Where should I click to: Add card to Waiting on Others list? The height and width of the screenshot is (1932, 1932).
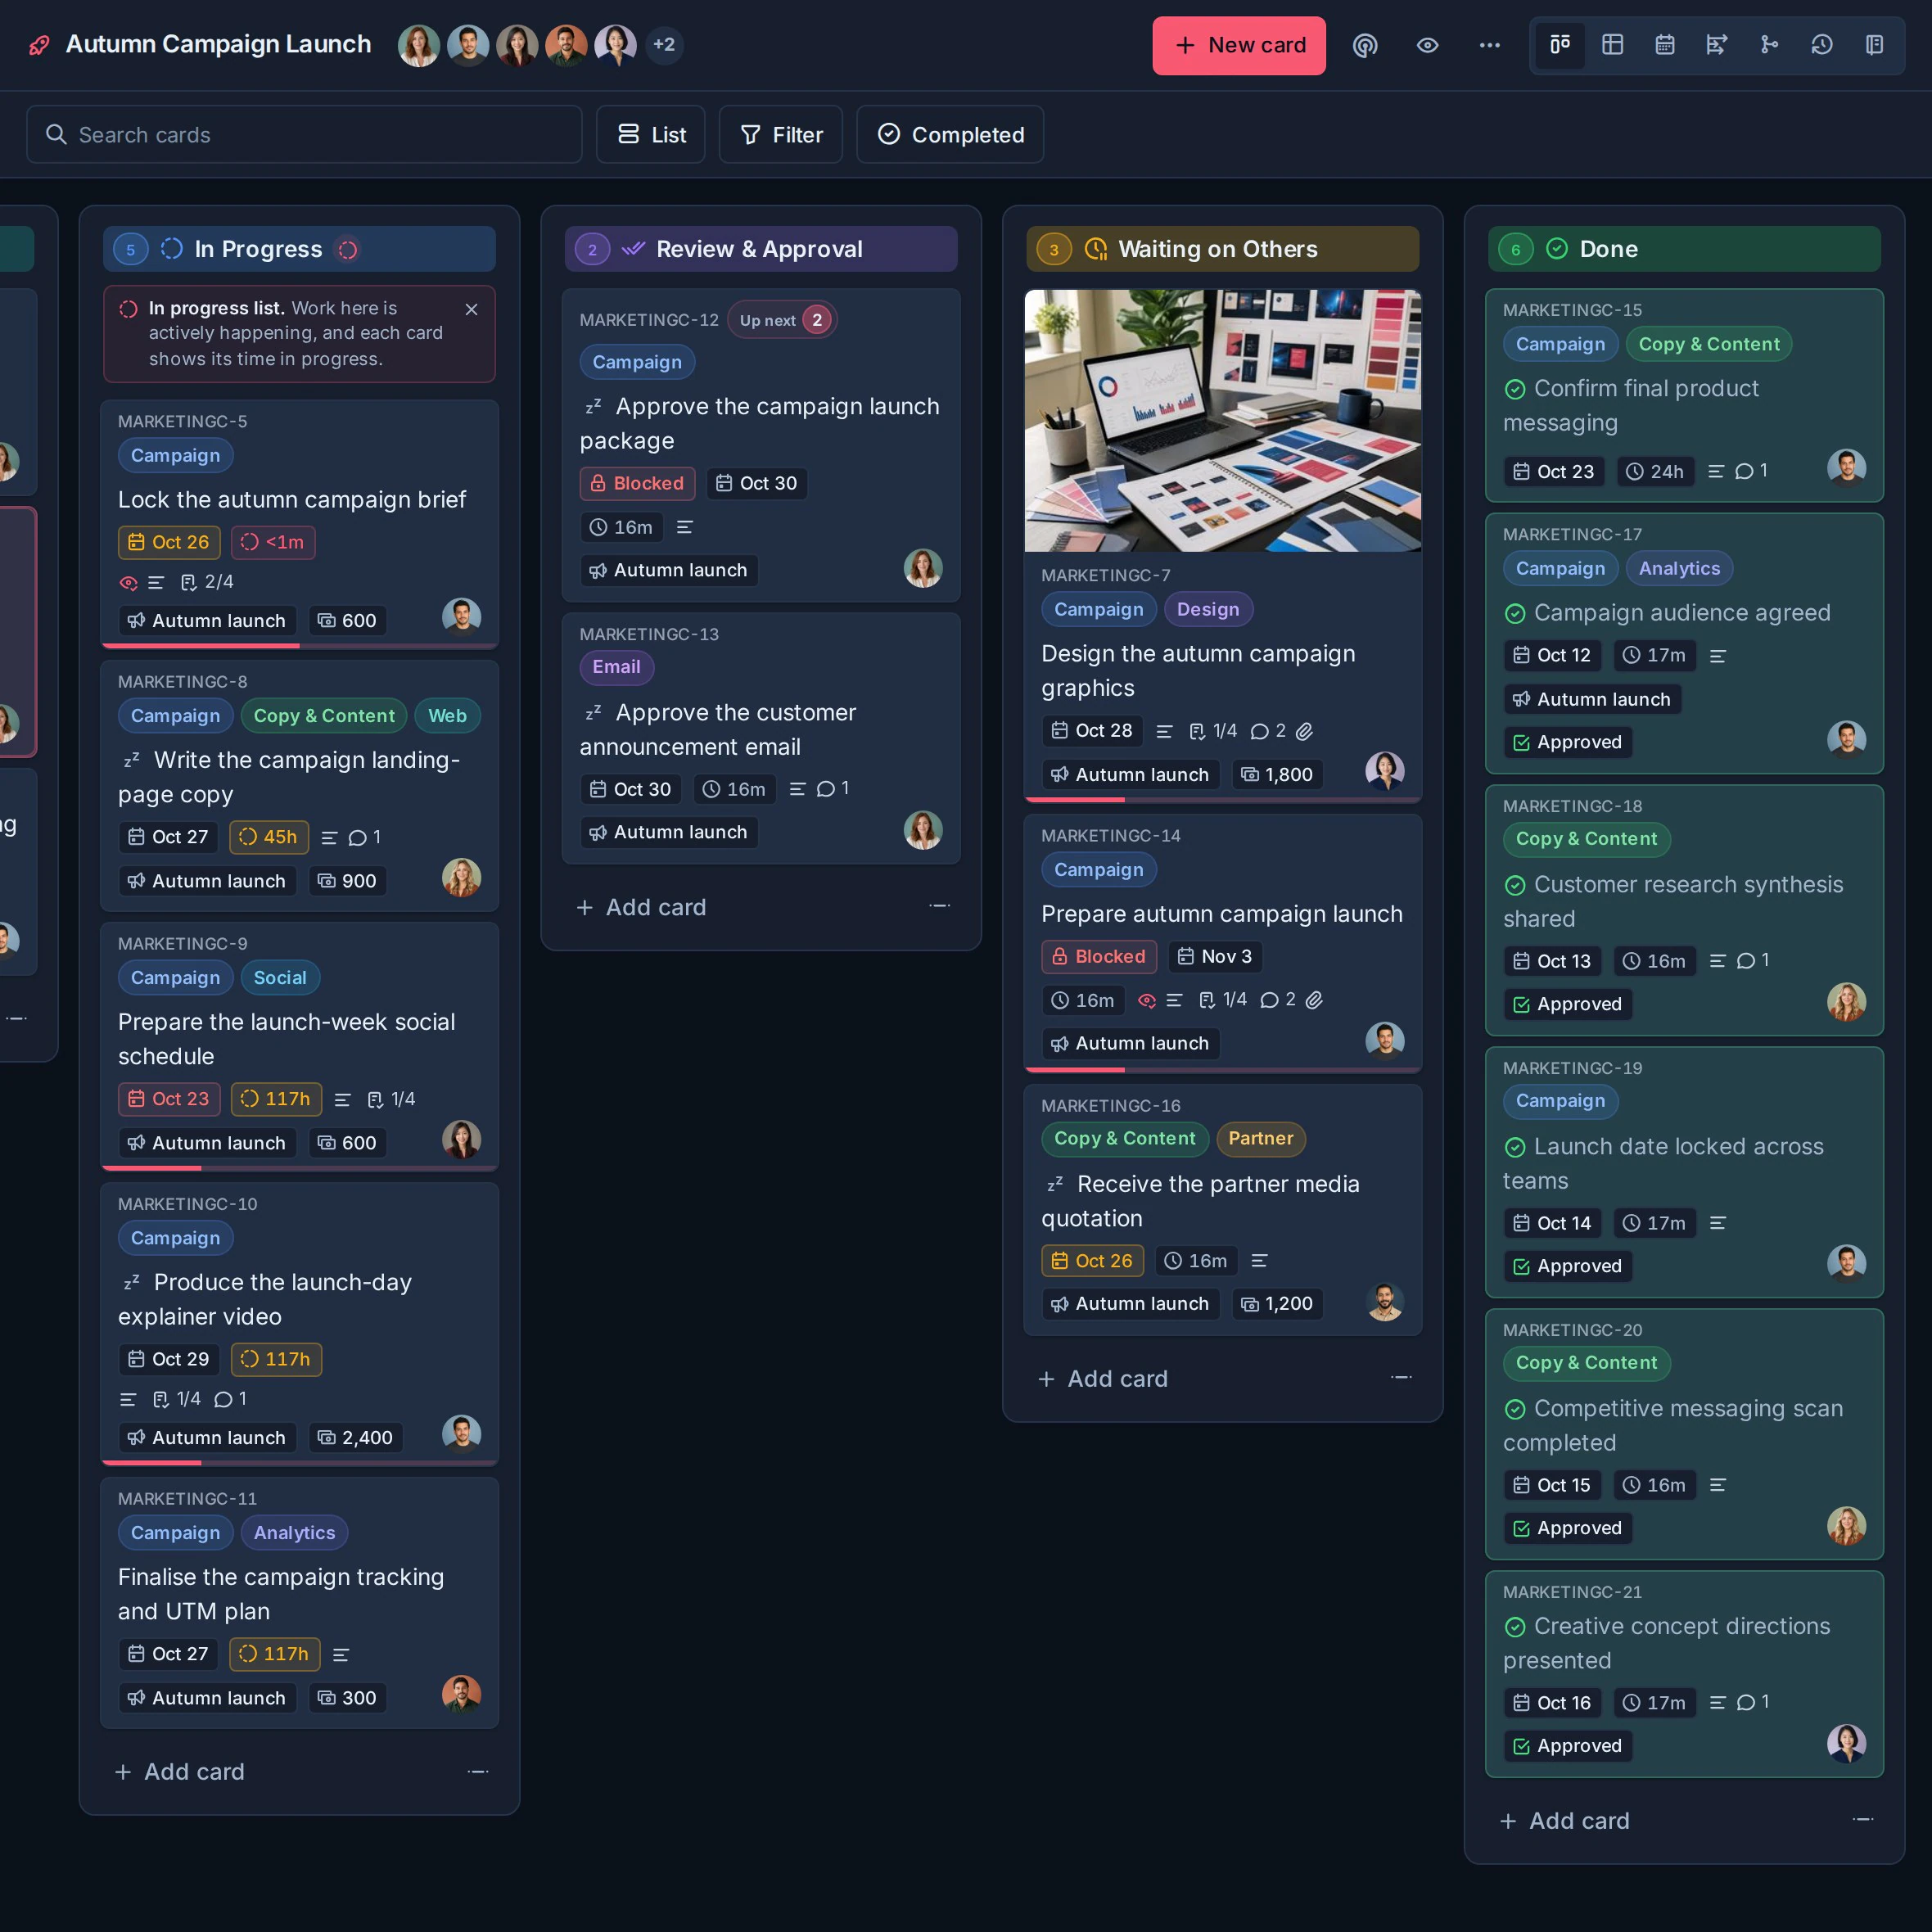pyautogui.click(x=1103, y=1379)
